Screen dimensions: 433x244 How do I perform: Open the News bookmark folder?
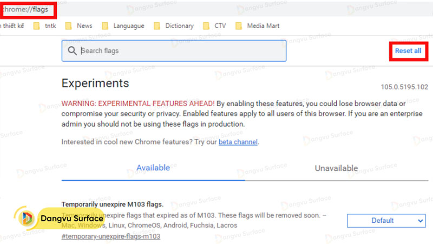click(79, 25)
